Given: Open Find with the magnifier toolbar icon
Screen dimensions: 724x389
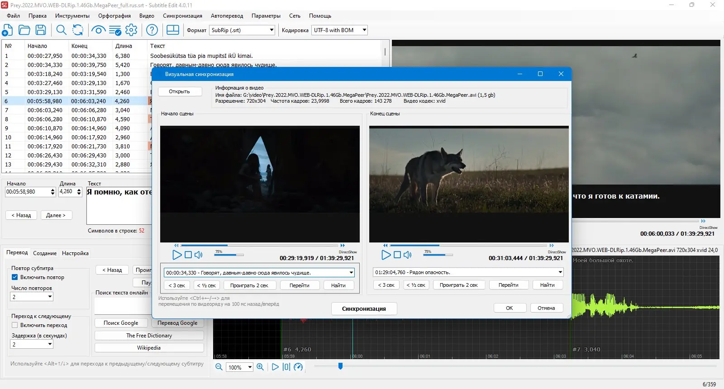Looking at the screenshot, I should click(61, 30).
